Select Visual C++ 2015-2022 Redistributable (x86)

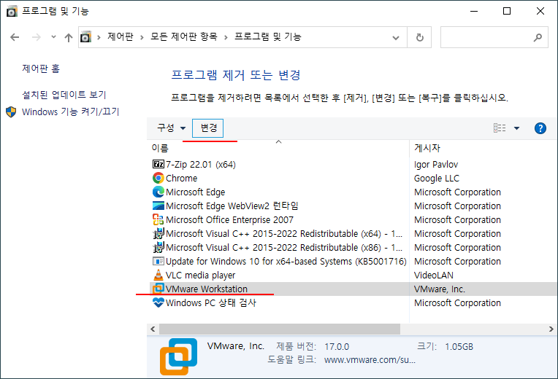[352, 247]
